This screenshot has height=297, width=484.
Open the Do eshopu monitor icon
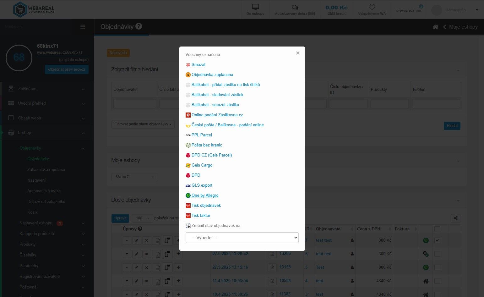point(255,7)
